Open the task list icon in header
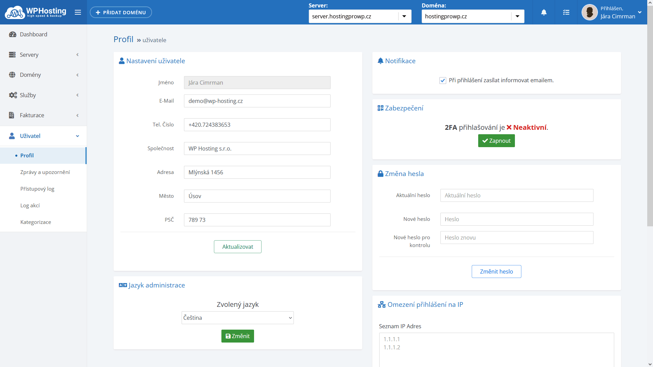This screenshot has width=653, height=367. tap(566, 12)
